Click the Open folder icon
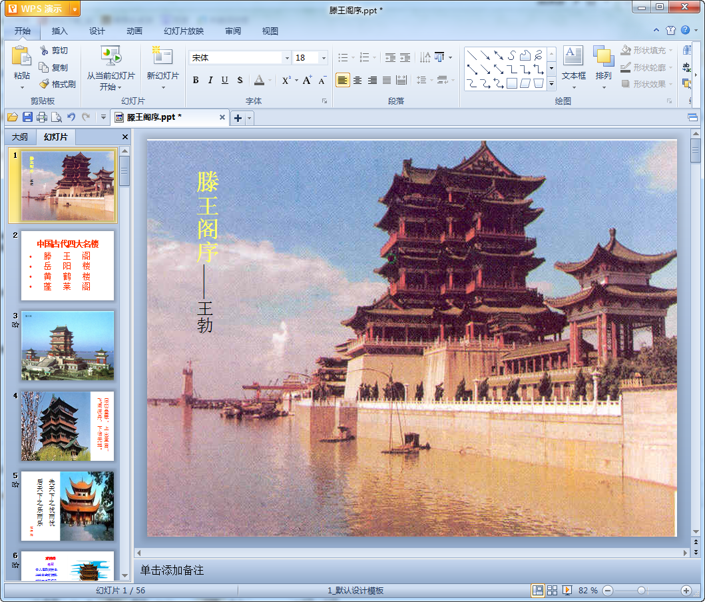The image size is (705, 602). point(12,117)
